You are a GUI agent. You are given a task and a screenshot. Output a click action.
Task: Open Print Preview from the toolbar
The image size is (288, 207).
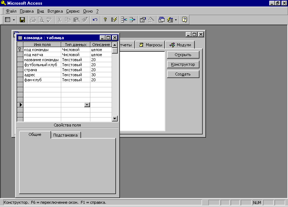pos(41,20)
